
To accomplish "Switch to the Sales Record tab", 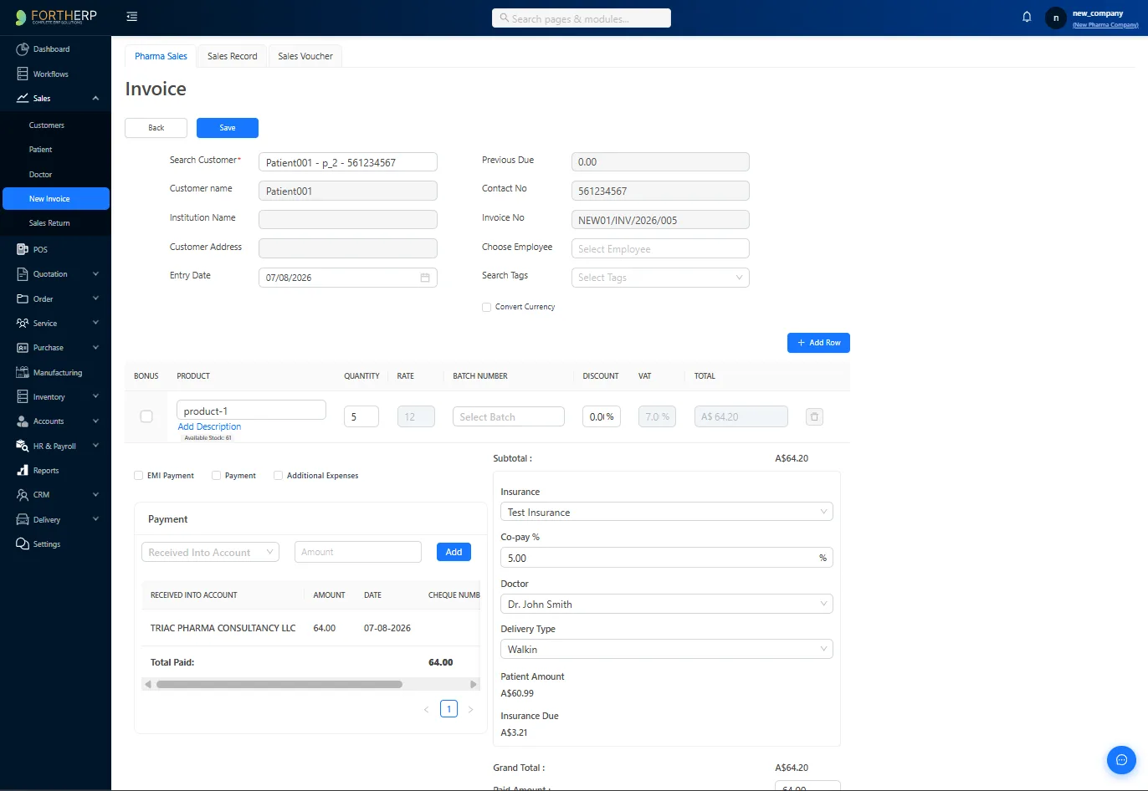I will [233, 56].
